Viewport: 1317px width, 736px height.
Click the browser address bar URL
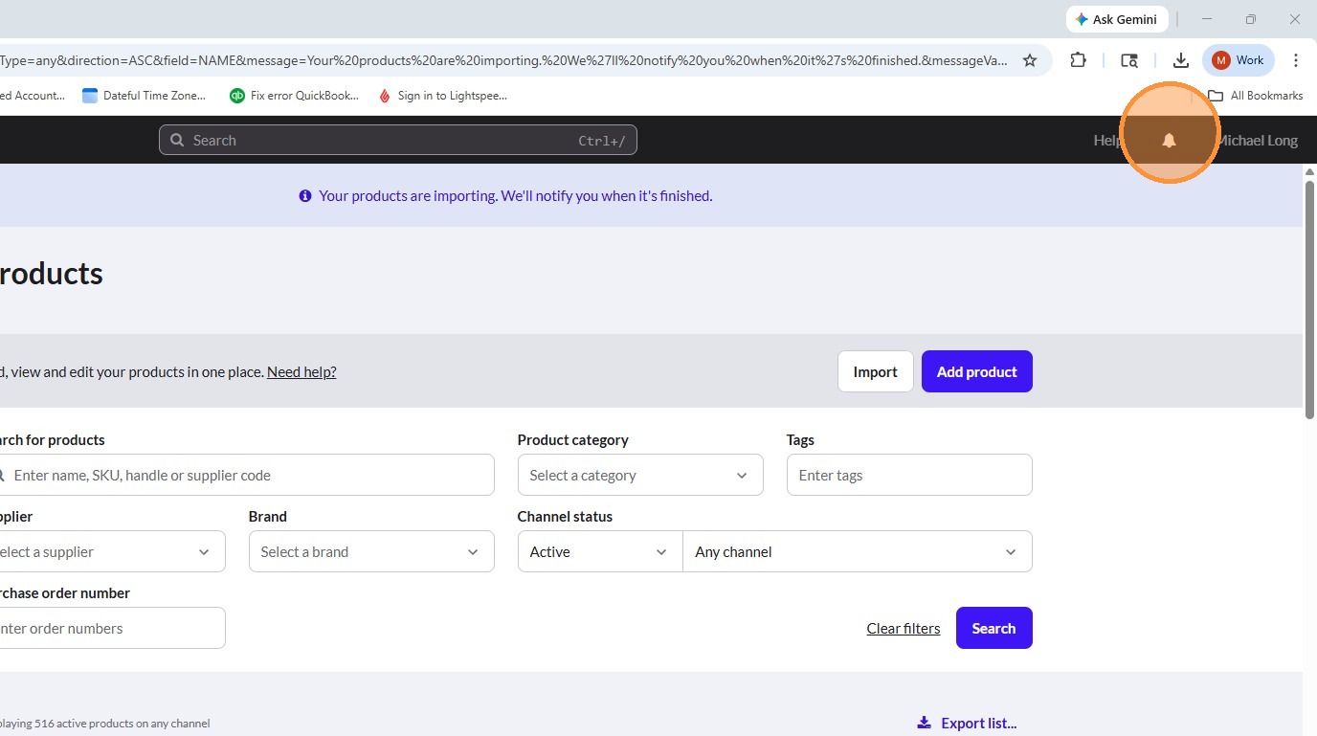click(x=503, y=60)
